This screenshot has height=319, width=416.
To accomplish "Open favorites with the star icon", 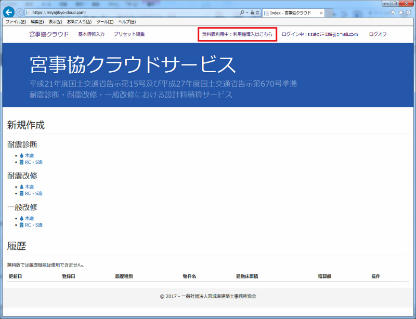I will (400, 12).
